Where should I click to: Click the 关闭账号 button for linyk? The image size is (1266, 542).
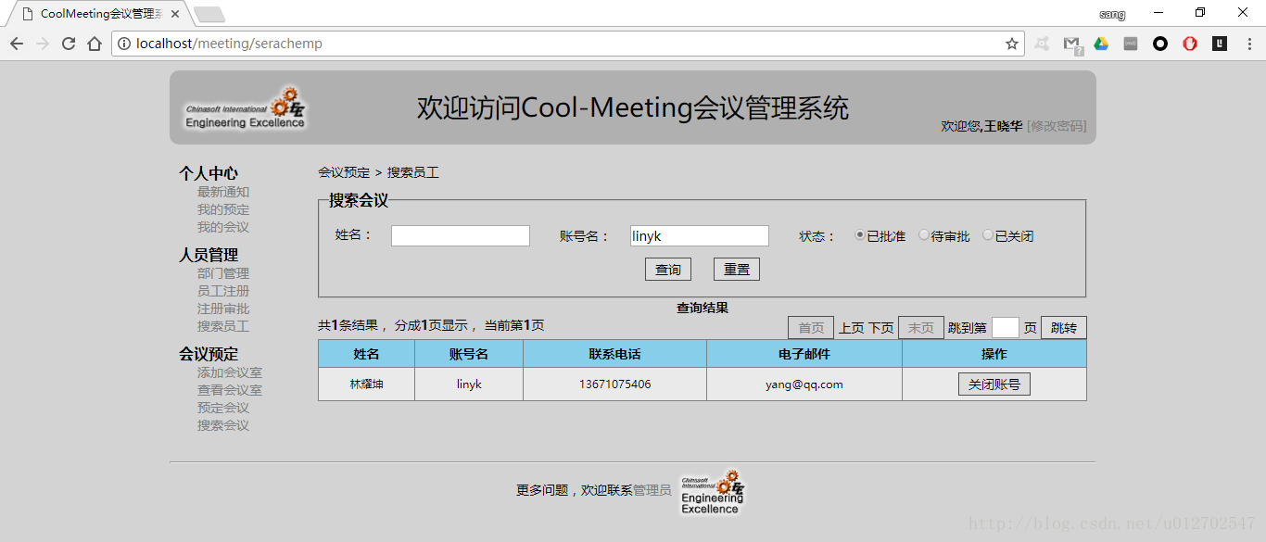tap(994, 384)
